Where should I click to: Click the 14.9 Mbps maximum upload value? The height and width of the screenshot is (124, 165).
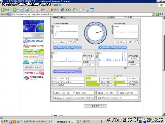133,82
